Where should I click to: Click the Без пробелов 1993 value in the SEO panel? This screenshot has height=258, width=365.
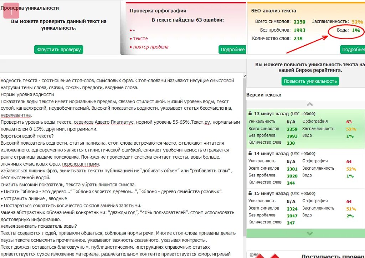coord(299,30)
